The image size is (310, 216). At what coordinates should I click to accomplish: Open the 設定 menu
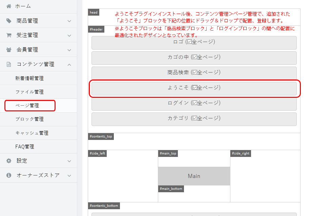click(39, 161)
